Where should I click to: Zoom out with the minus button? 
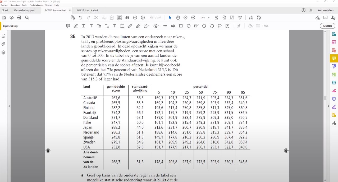(x=185, y=18)
